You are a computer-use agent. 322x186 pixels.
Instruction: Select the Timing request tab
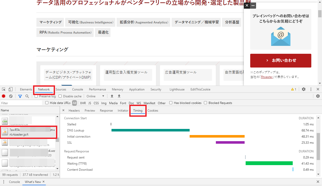[138, 110]
